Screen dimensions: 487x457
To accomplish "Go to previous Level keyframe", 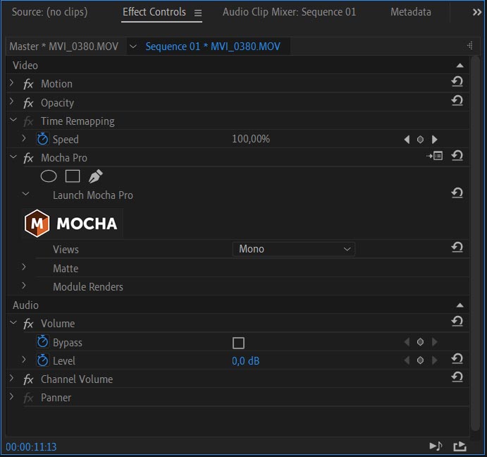I will (x=407, y=360).
